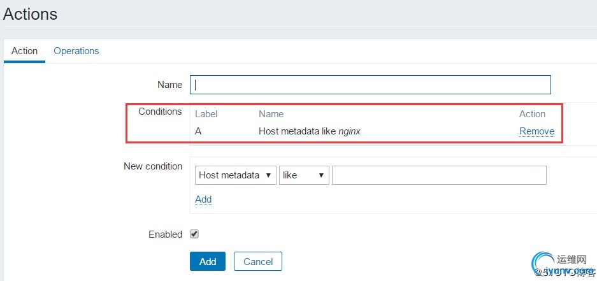The height and width of the screenshot is (281, 597).
Task: Click the Actions page heading
Action: 30,14
